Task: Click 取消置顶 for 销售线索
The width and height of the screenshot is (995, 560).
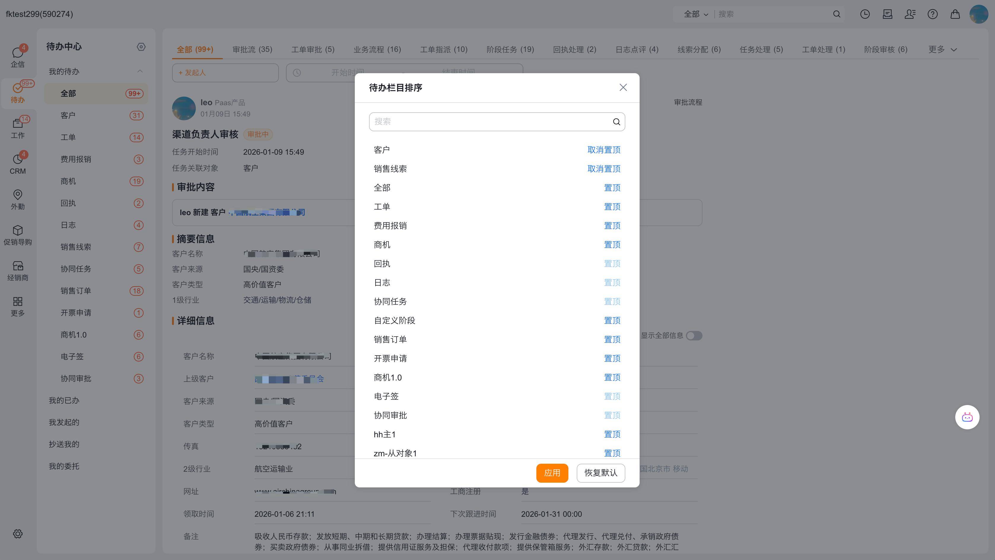Action: click(x=603, y=169)
